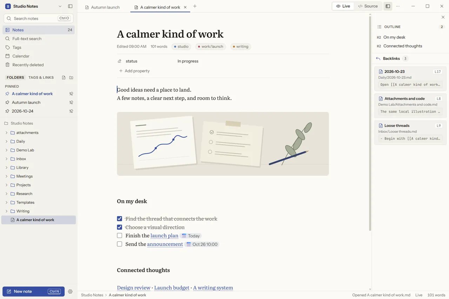
Task: Open the new tab plus button
Action: click(x=195, y=6)
